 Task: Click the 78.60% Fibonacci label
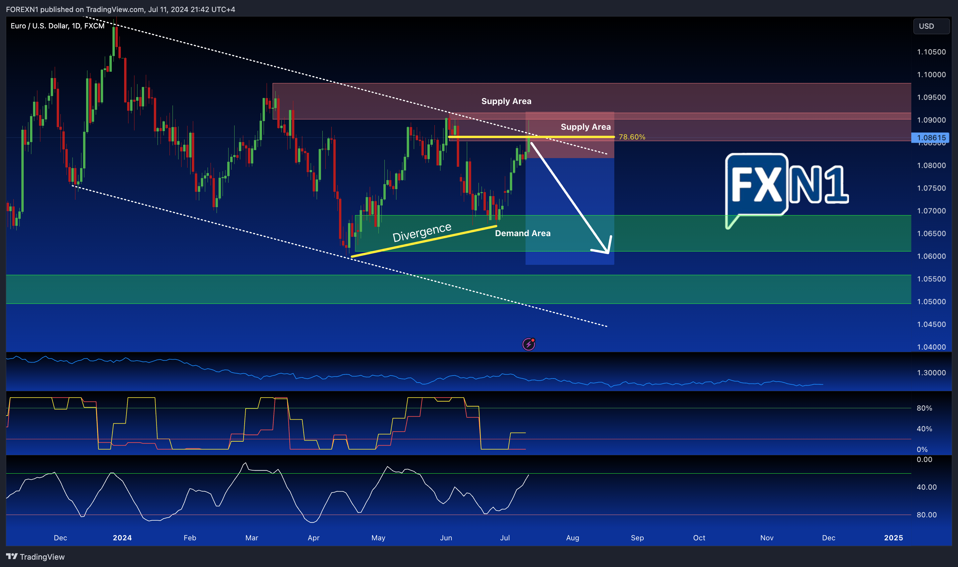[x=632, y=137]
